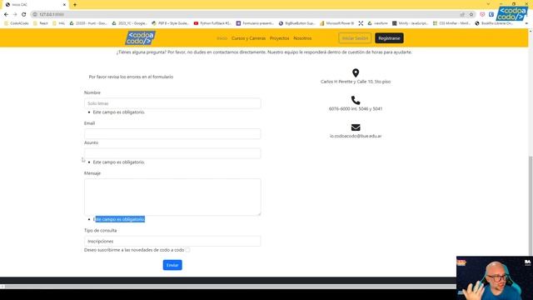The height and width of the screenshot is (300, 533).
Task: Open the Minify JavaScript bookmark
Action: (x=410, y=23)
